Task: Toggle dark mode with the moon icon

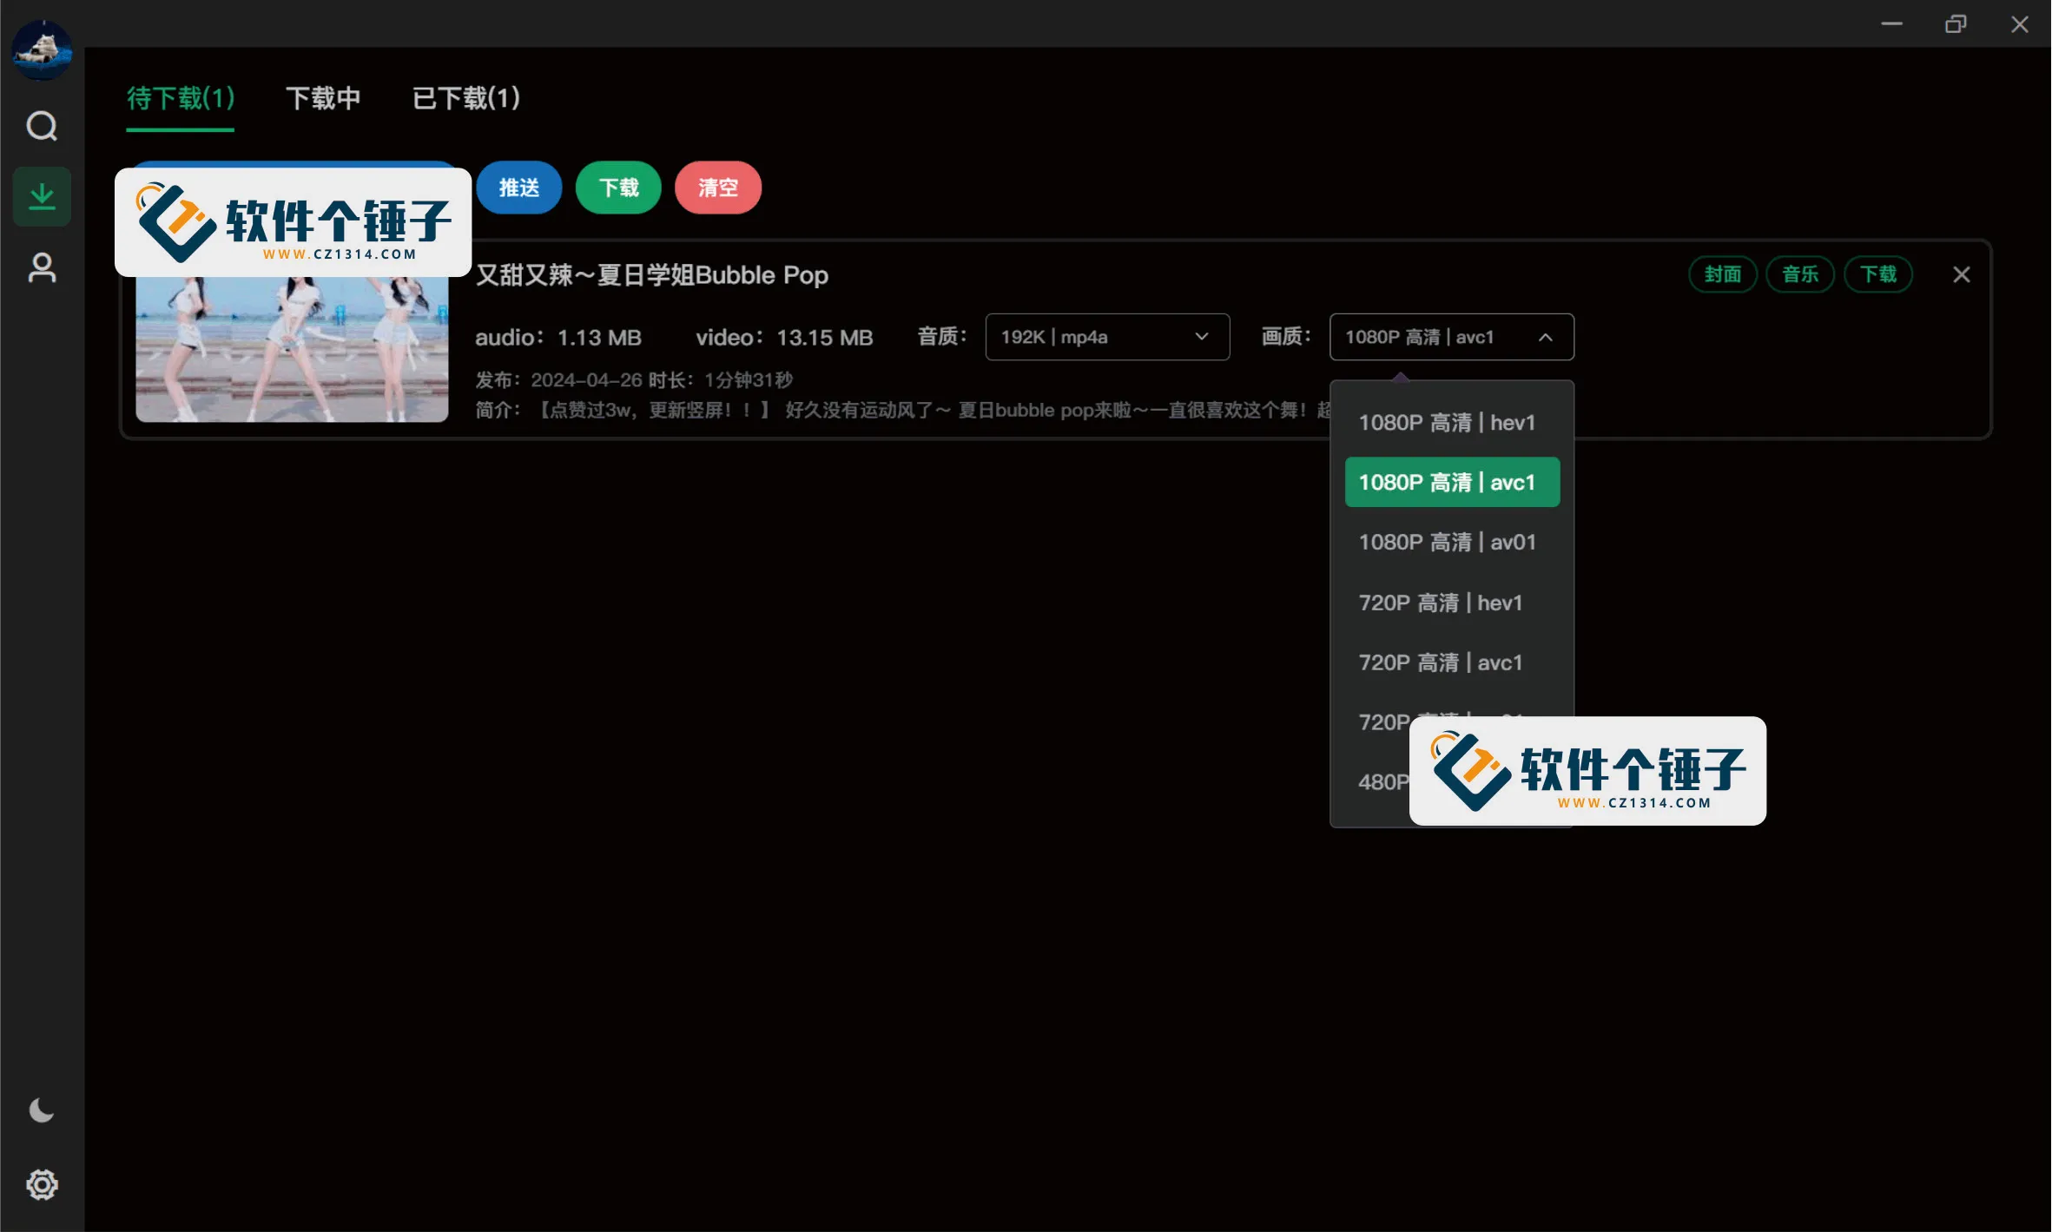Action: tap(42, 1110)
